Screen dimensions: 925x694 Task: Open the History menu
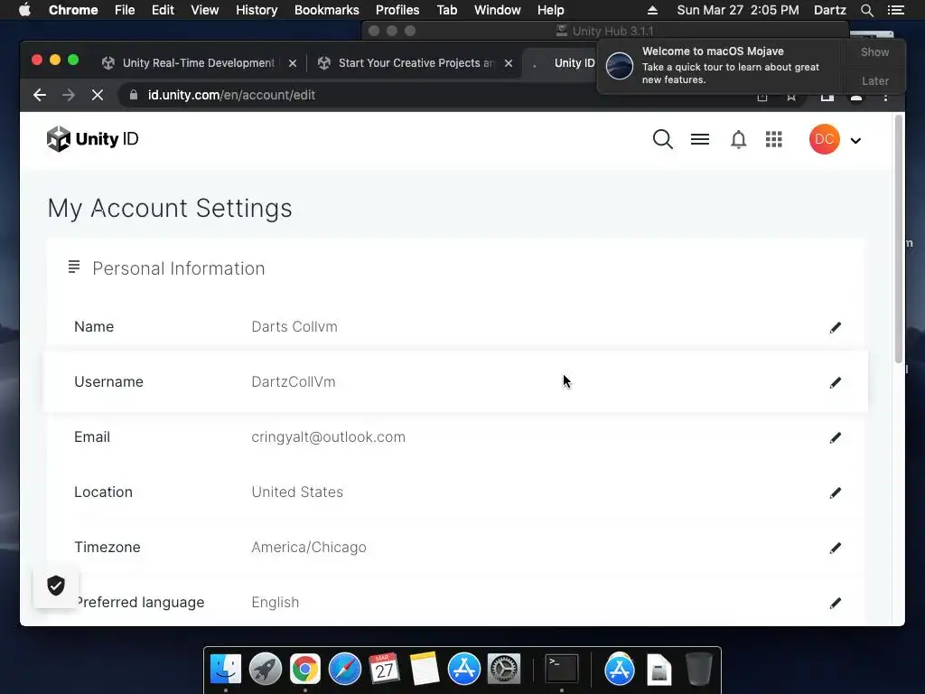point(257,10)
